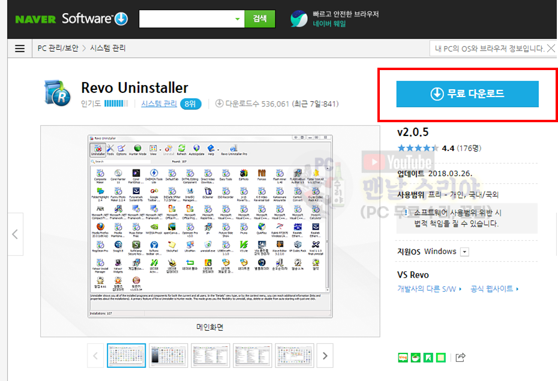Open the search box suggestion dropdown arrow

click(238, 19)
